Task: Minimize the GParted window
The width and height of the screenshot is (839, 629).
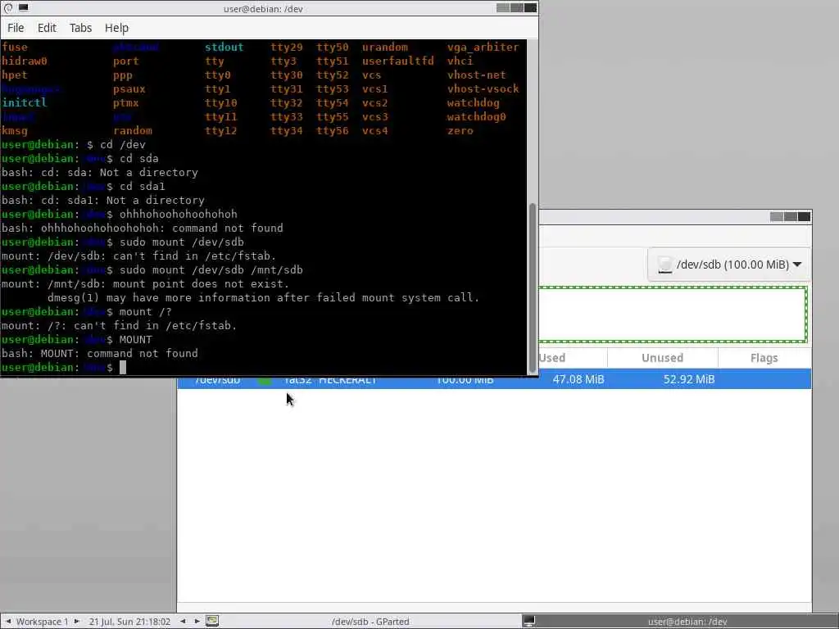Action: pyautogui.click(x=777, y=216)
